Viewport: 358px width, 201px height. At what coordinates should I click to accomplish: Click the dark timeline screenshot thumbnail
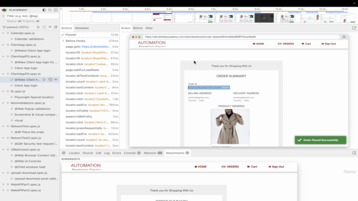click(x=264, y=18)
